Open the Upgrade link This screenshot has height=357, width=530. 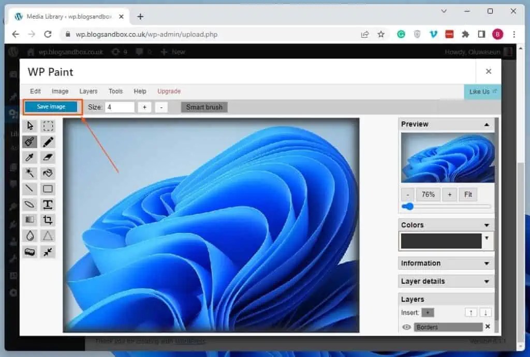(x=169, y=91)
